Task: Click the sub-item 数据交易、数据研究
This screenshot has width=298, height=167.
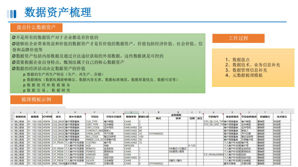Action: 47,90
